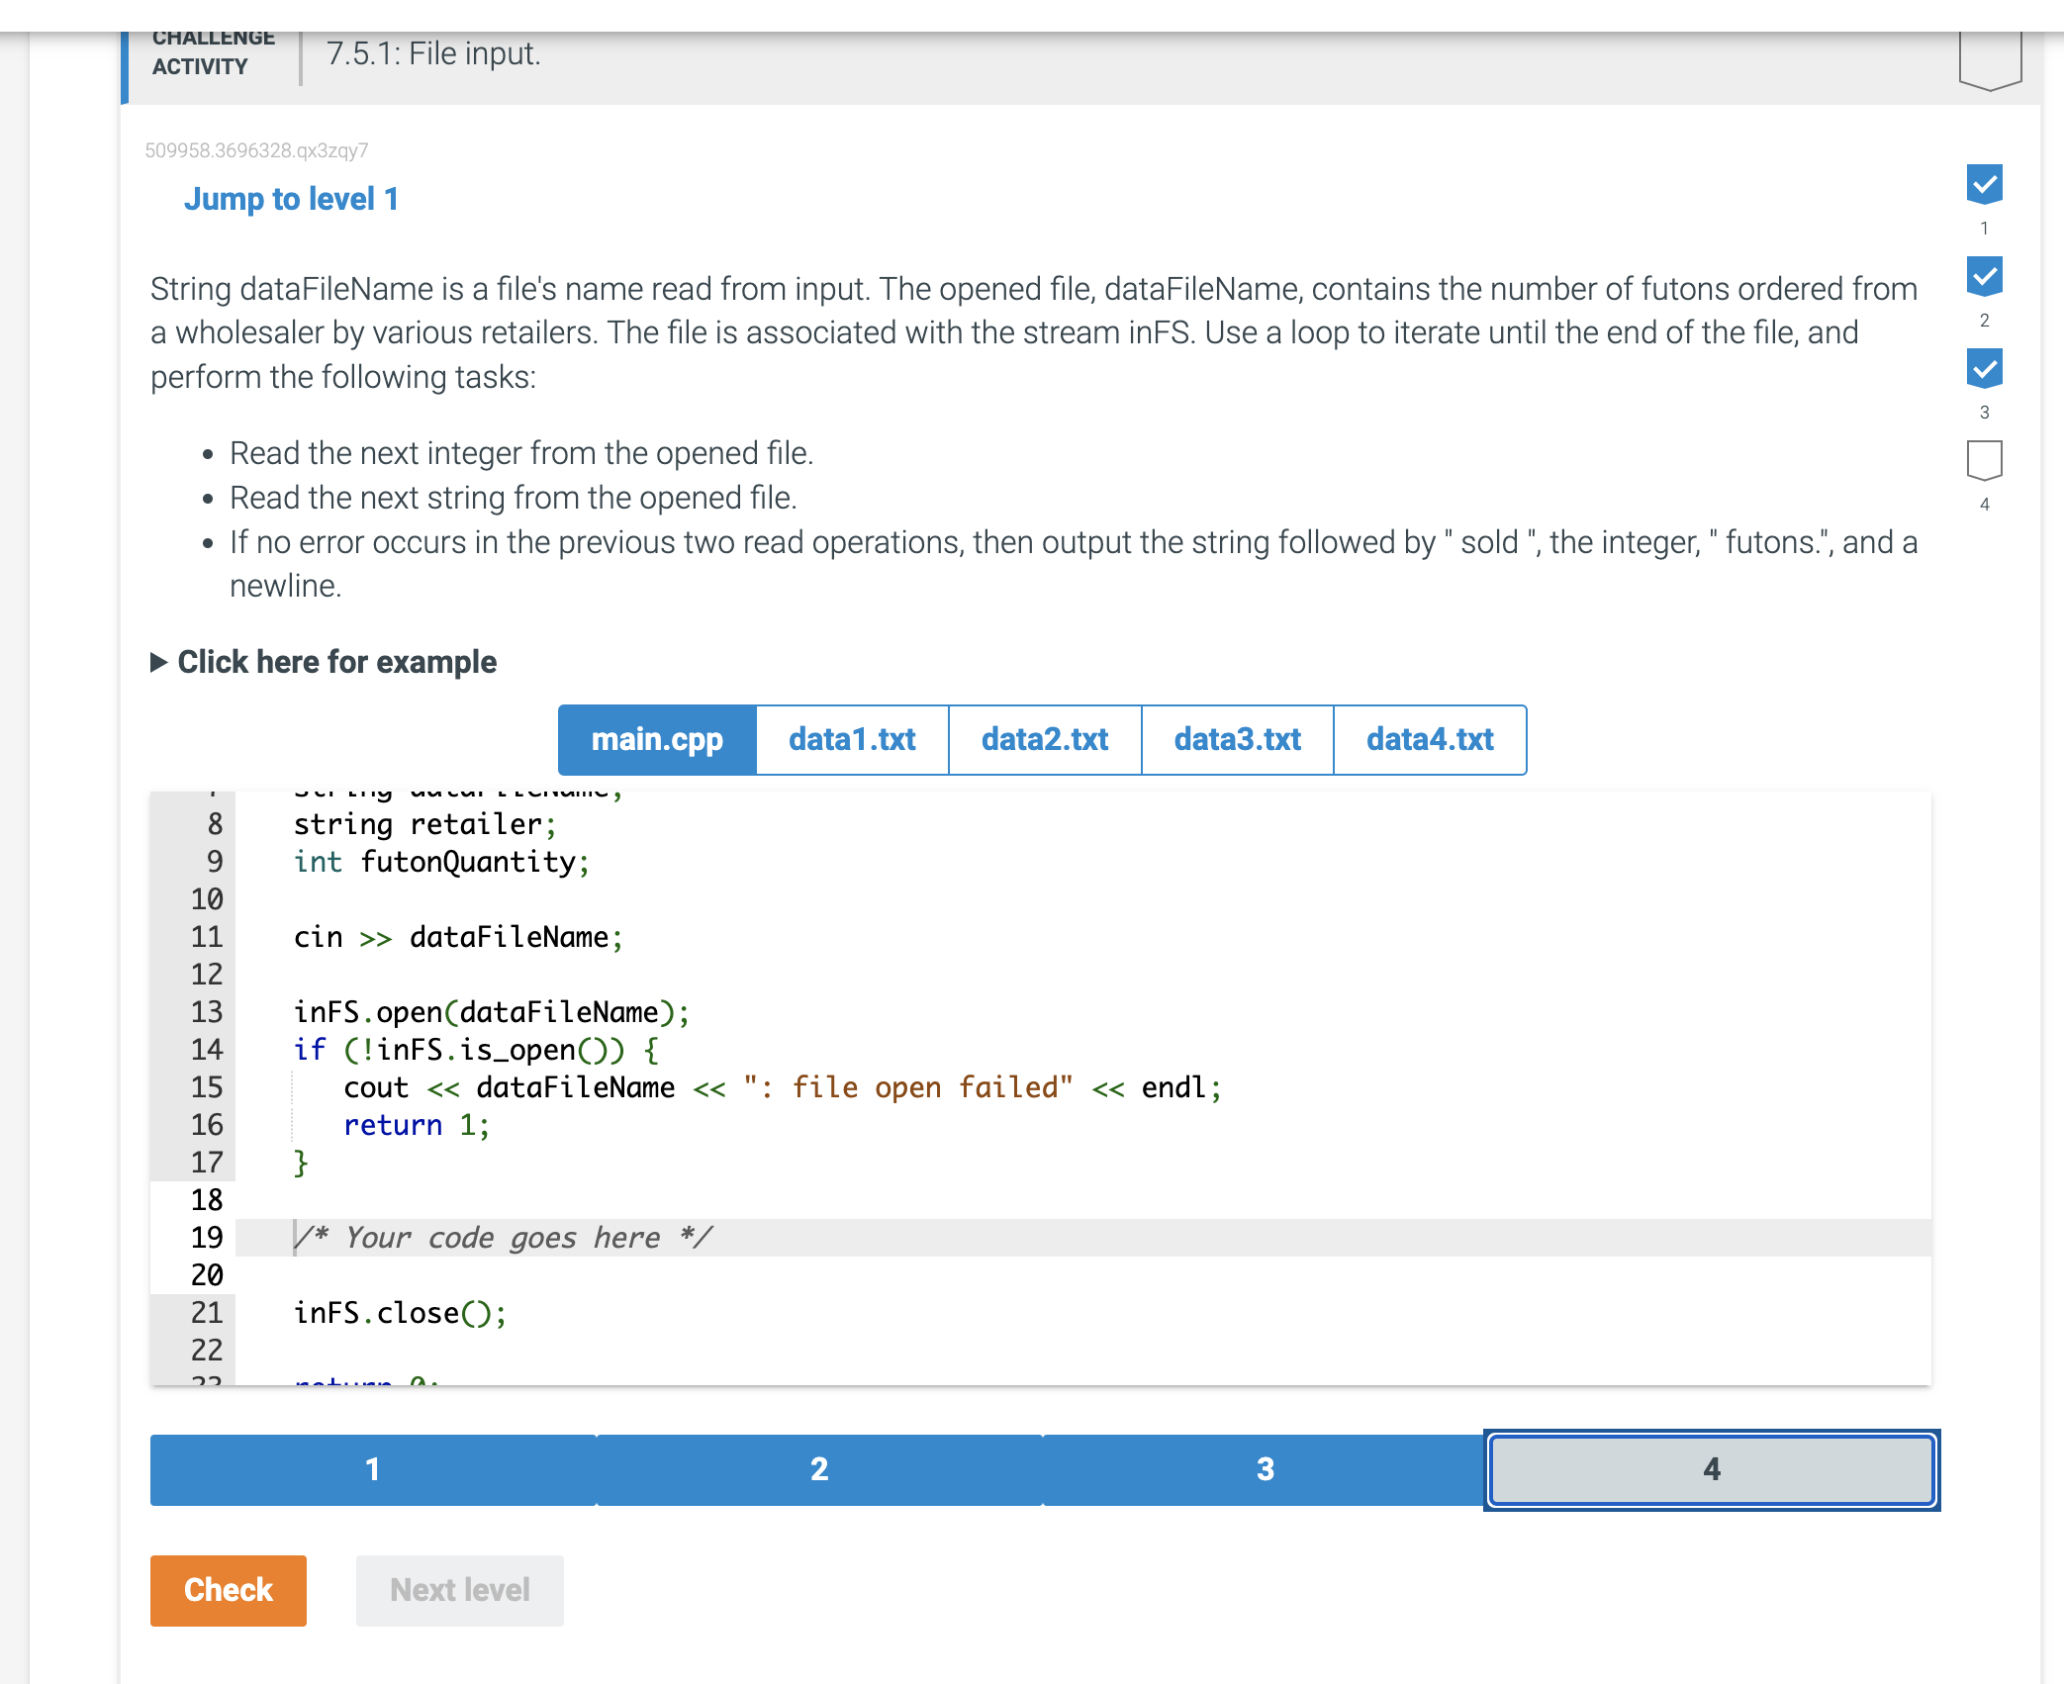This screenshot has width=2064, height=1684.
Task: Select level 2 in the progress bar
Action: (819, 1469)
